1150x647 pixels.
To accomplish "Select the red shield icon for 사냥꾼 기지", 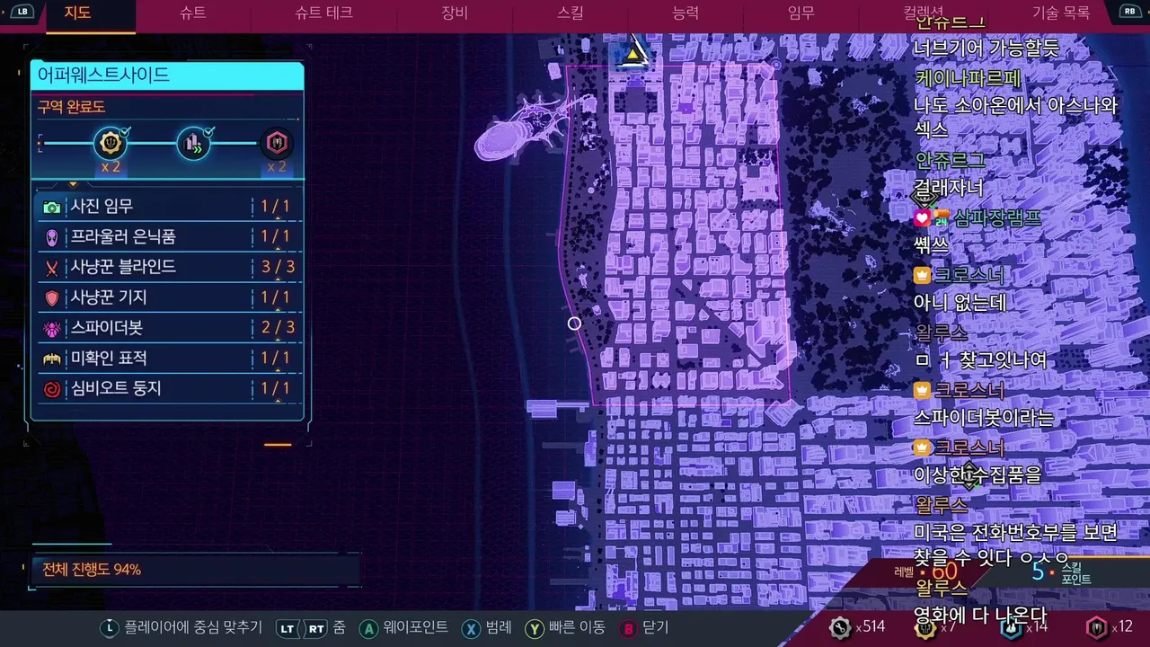I will click(x=52, y=297).
